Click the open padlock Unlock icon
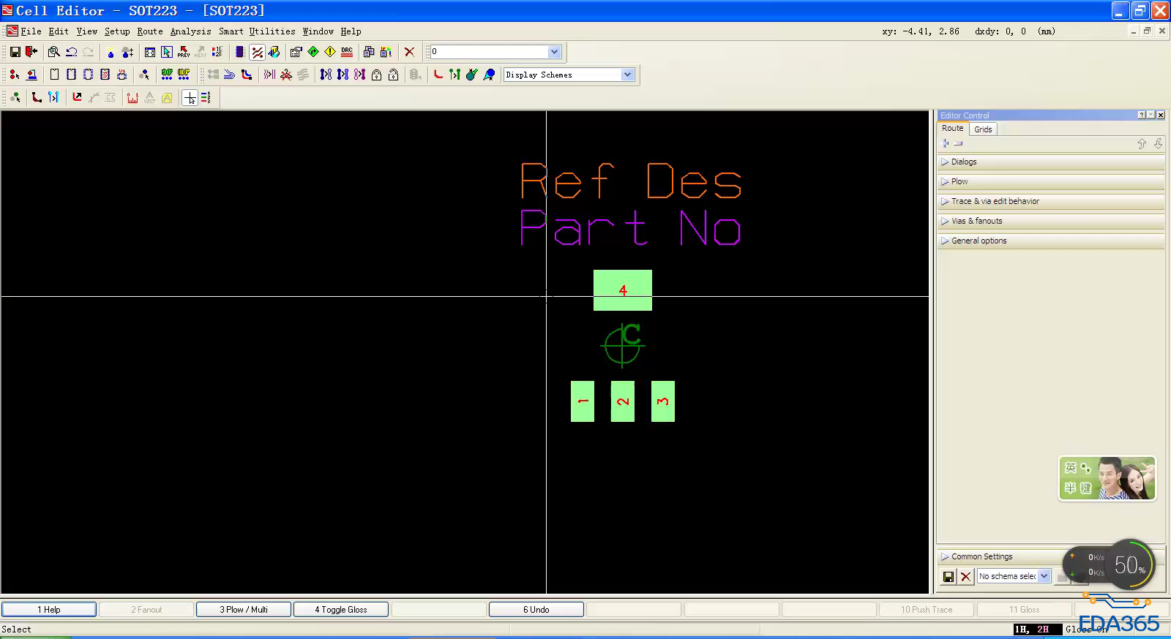This screenshot has height=639, width=1171. [x=393, y=75]
